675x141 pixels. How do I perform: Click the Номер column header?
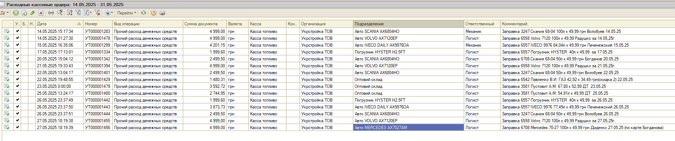click(98, 24)
